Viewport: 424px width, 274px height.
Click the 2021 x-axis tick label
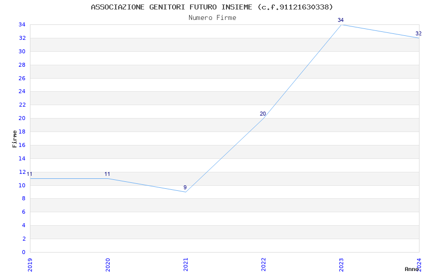click(x=186, y=265)
